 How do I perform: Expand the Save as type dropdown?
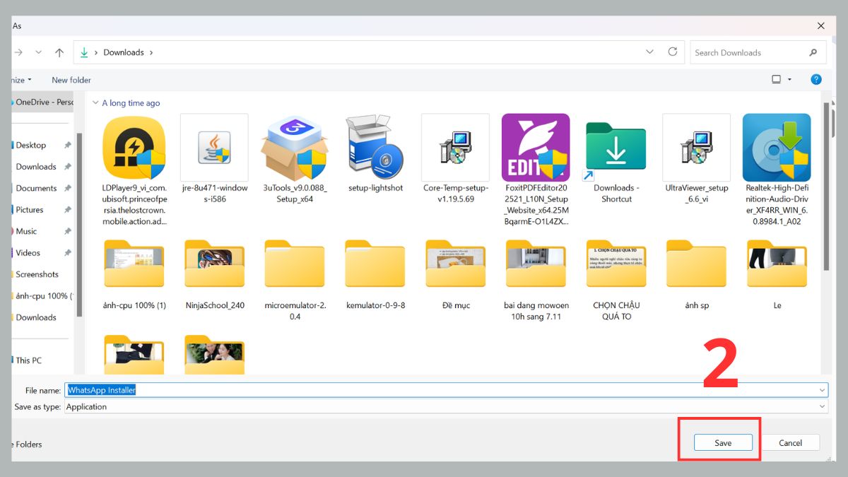click(x=822, y=407)
